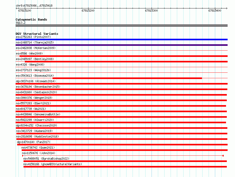The height and width of the screenshot is (177, 235).
Task: Click the 8q13.2 band label
Action: click(21, 23)
